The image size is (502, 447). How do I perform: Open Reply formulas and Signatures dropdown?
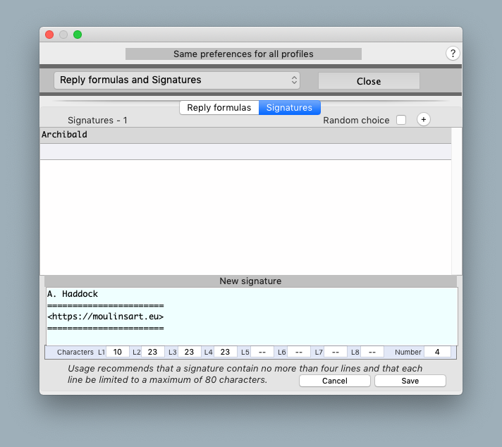coord(177,80)
